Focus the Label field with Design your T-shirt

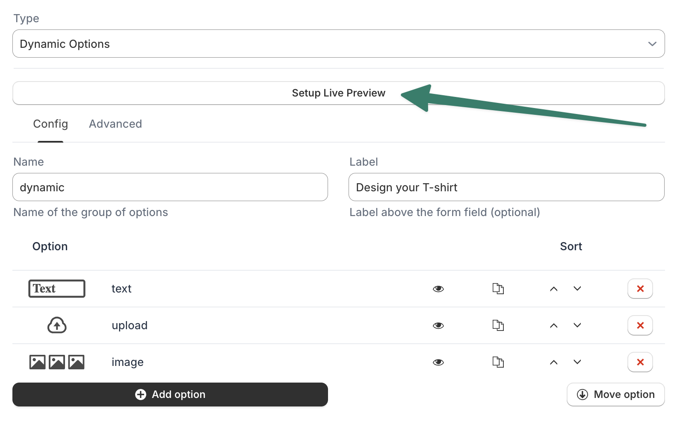pyautogui.click(x=506, y=187)
